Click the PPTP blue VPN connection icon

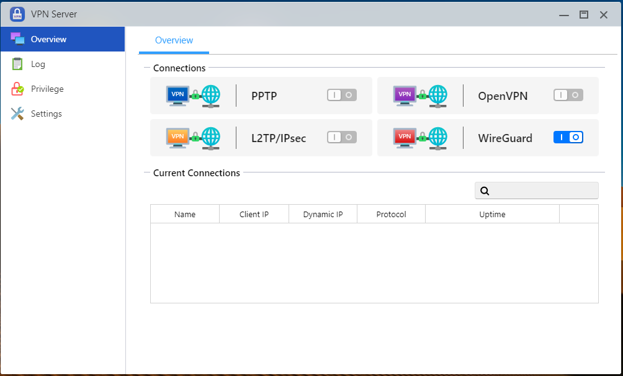click(x=193, y=96)
